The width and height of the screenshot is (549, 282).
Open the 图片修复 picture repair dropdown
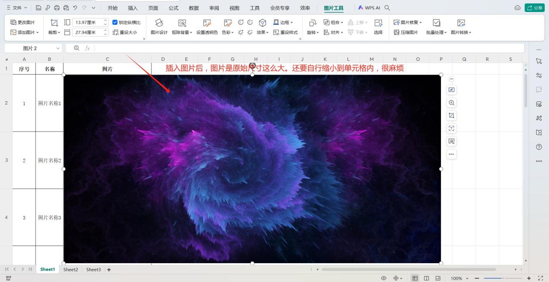tap(408, 22)
